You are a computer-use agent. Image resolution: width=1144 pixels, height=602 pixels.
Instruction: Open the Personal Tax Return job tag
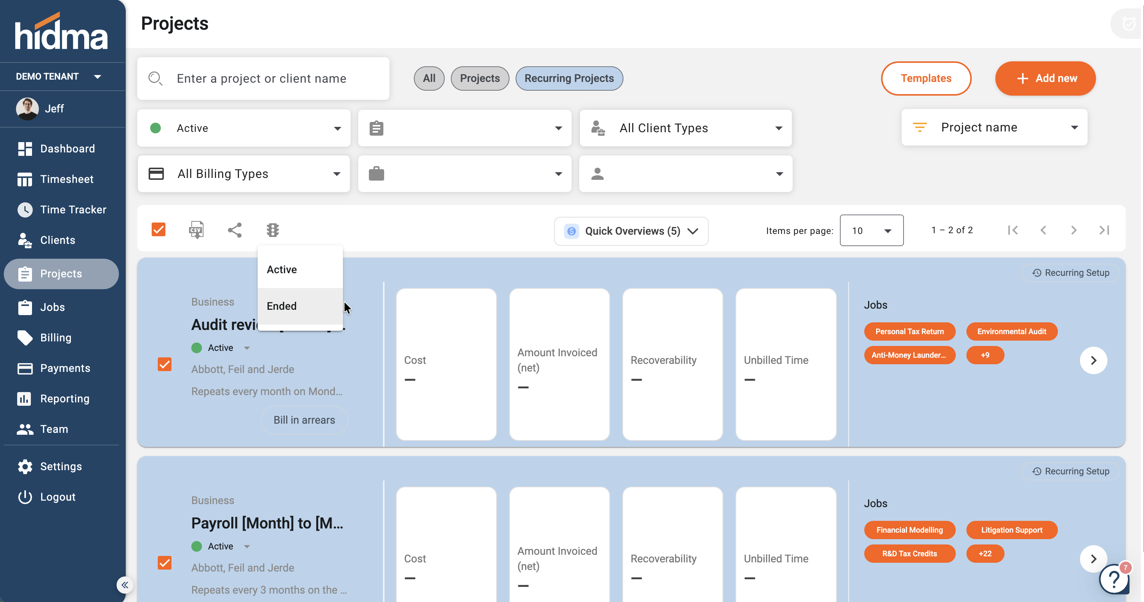(x=909, y=331)
